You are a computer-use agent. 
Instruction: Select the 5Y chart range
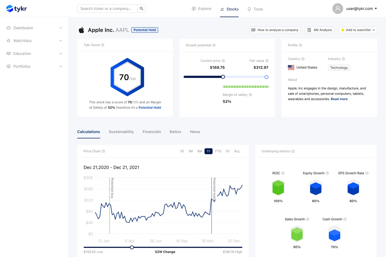point(228,151)
